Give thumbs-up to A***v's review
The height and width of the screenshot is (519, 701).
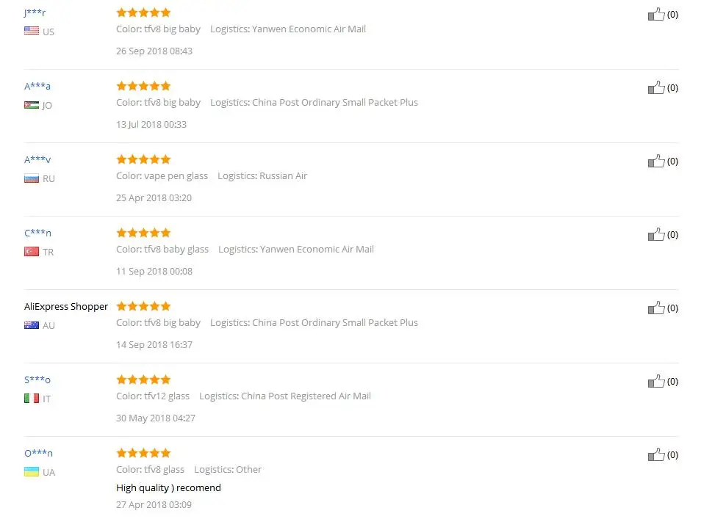point(656,161)
